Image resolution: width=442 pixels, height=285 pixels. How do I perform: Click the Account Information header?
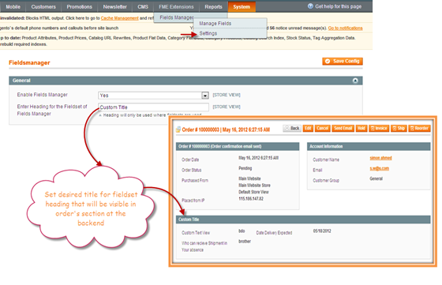coord(369,146)
